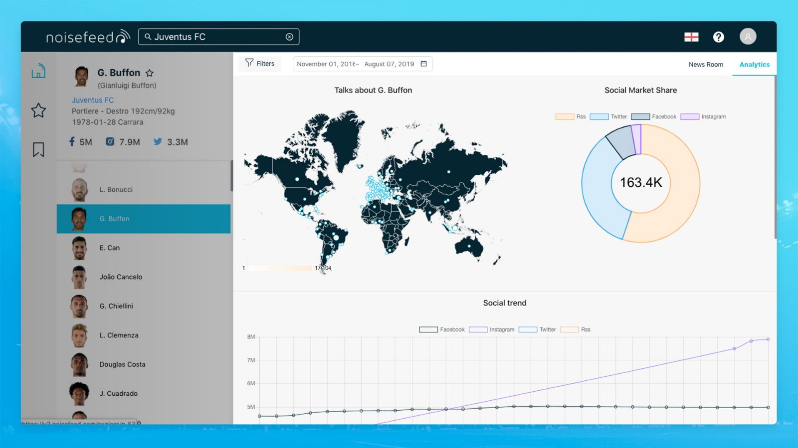Click the Talks about G. Buffon title
This screenshot has height=448, width=798.
[373, 90]
